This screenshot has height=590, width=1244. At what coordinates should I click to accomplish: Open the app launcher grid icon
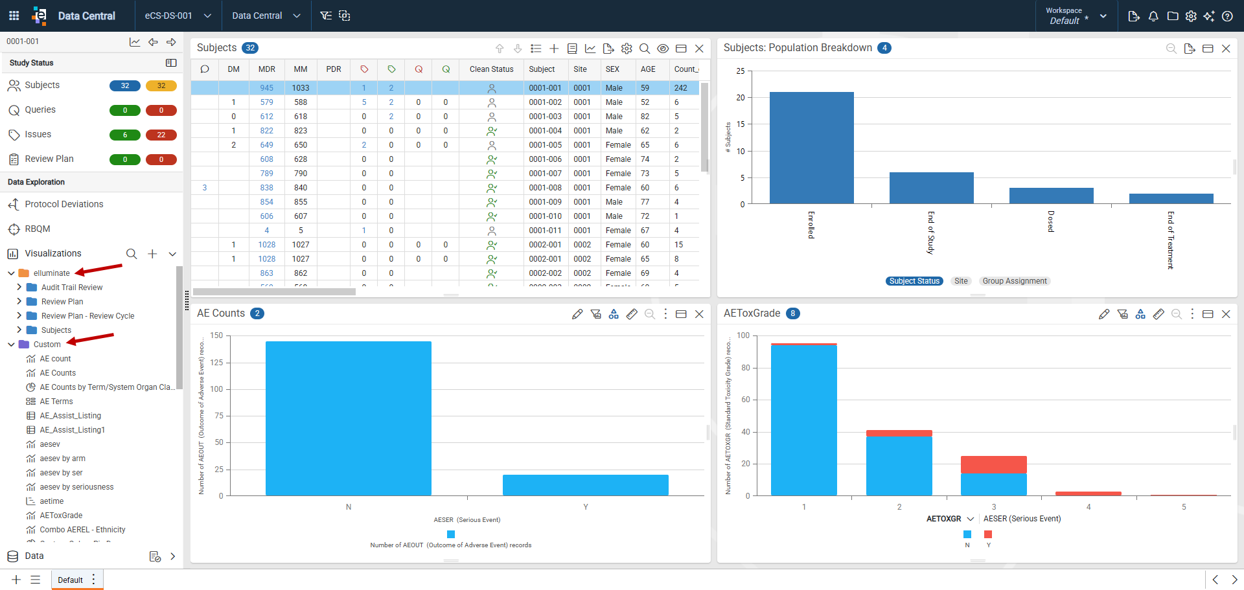tap(14, 16)
